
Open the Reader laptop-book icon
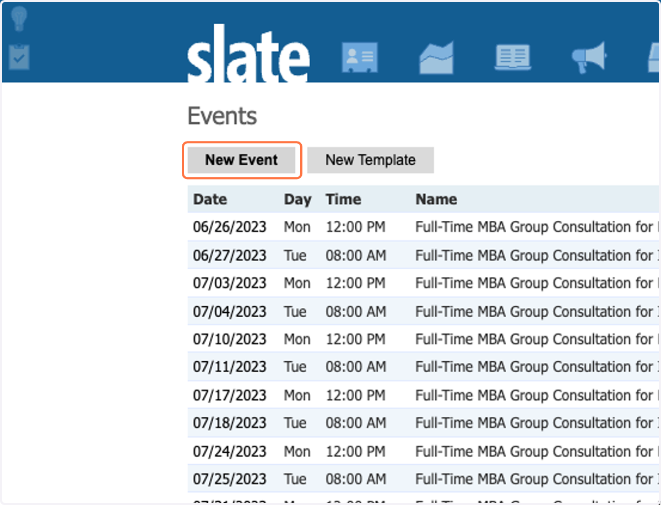coord(513,57)
